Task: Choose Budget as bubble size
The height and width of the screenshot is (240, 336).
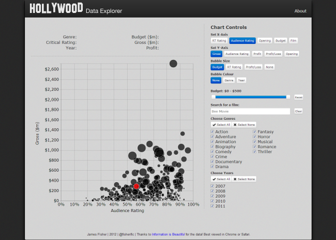Action: click(x=217, y=67)
